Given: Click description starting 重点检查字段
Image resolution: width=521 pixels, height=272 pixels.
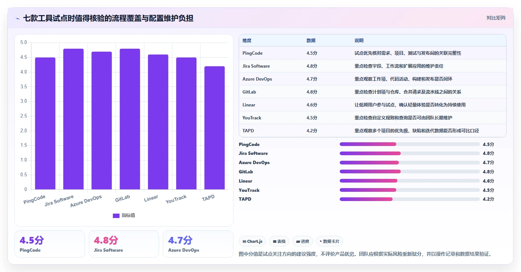Looking at the screenshot, I should click(399, 66).
